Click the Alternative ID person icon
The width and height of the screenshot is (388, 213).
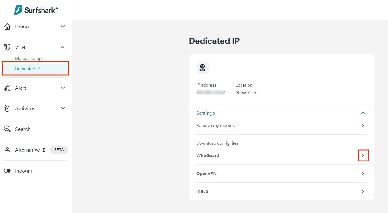(x=7, y=150)
